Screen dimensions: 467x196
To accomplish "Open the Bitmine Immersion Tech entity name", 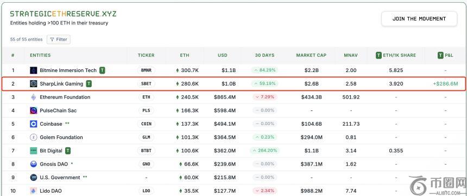I will click(x=68, y=70).
